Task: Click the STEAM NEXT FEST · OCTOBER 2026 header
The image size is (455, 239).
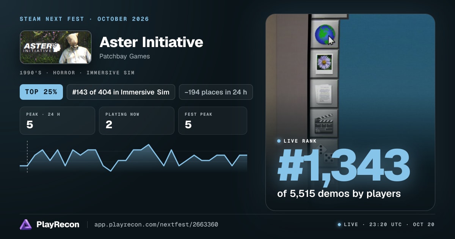Action: (85, 19)
